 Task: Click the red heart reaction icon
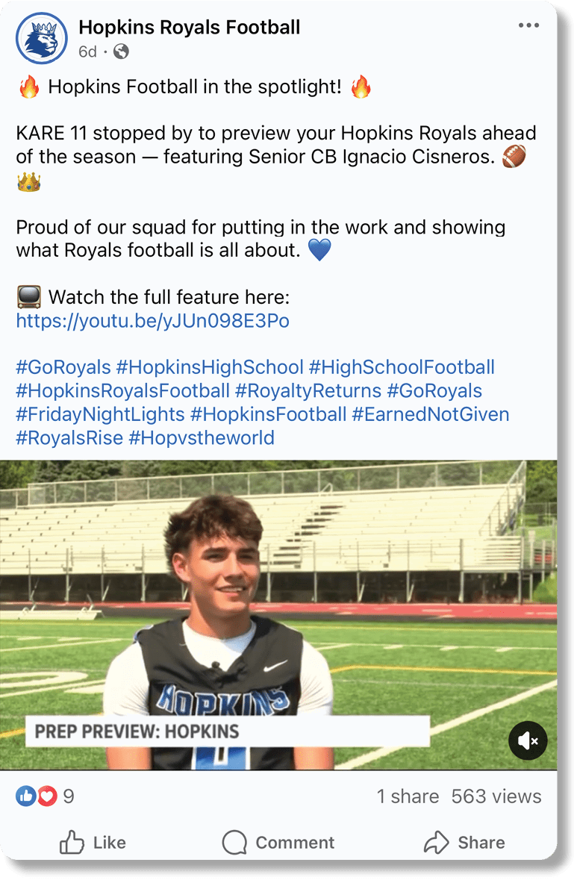point(47,796)
